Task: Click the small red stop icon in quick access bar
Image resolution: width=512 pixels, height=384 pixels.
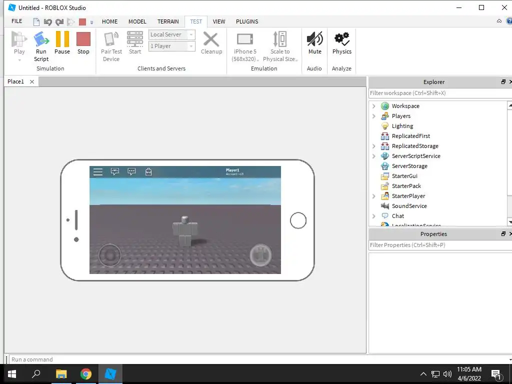Action: tap(82, 22)
